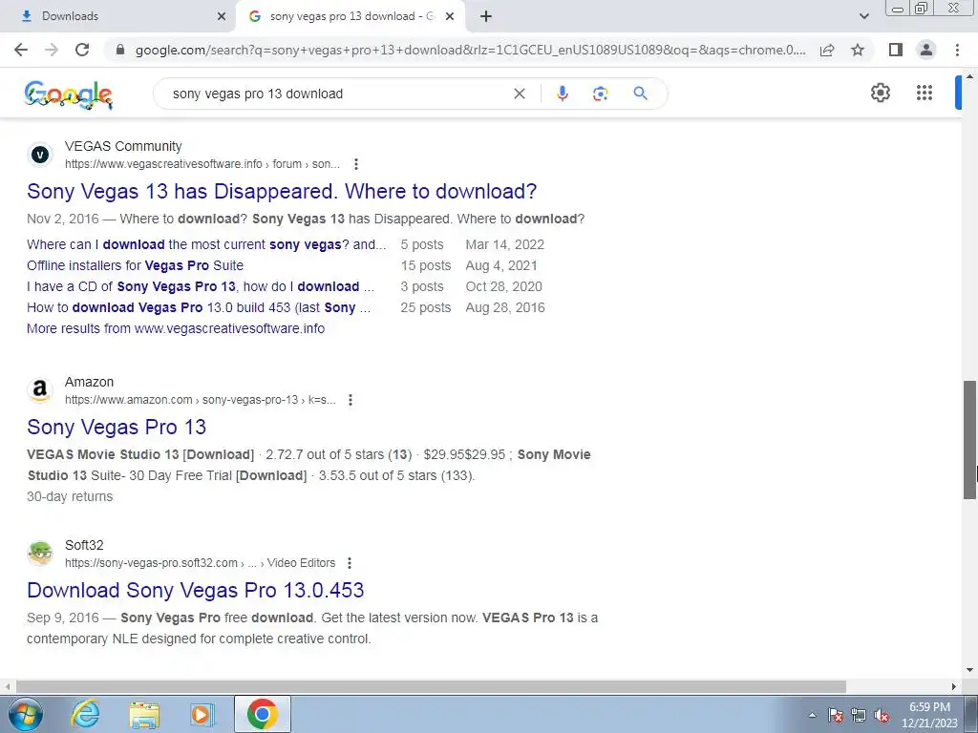Open more options for Soft32 result
Viewport: 978px width, 733px height.
(x=350, y=563)
